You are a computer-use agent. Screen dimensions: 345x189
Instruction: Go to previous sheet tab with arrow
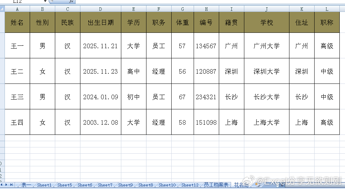(2, 185)
